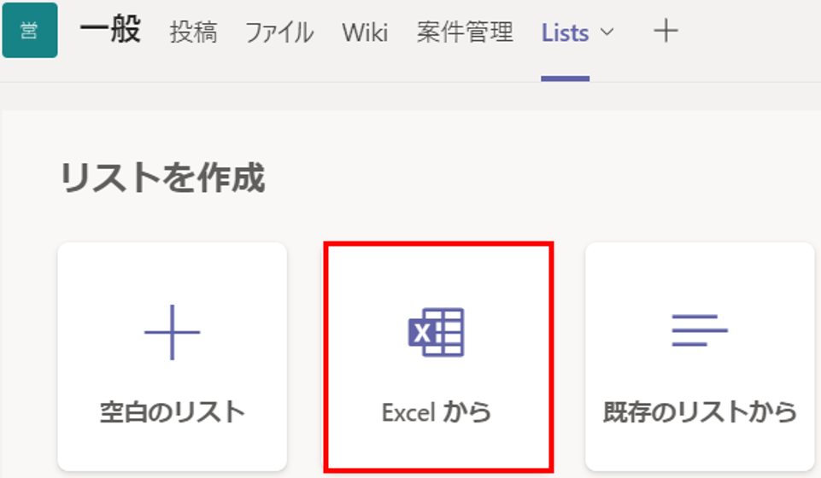Viewport: 821px width, 478px height.
Task: Click the active underline beneath Lists tab
Action: pyautogui.click(x=565, y=79)
